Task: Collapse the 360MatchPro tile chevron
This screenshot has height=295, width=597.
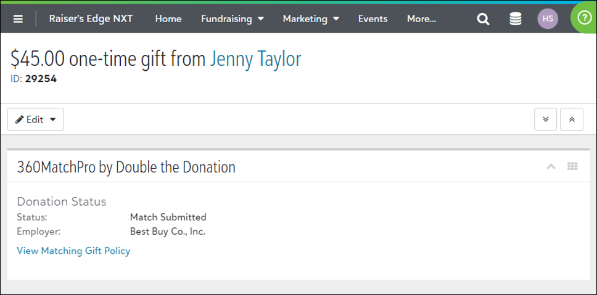Action: pyautogui.click(x=551, y=166)
